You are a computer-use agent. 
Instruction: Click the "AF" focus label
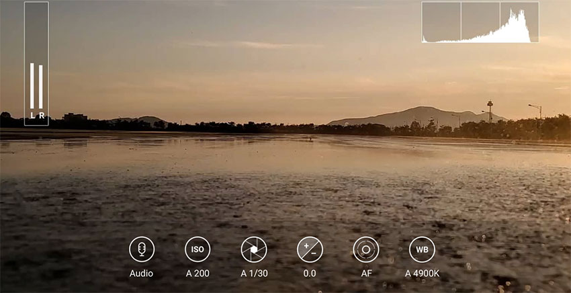click(366, 274)
